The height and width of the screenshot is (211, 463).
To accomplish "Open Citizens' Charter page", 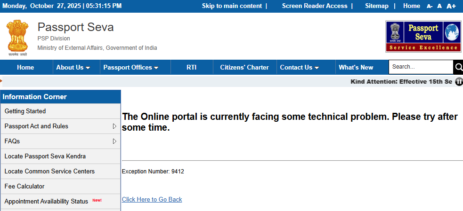I will 244,68.
